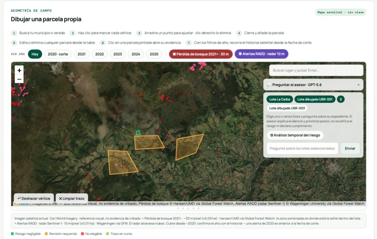This screenshot has height=239, width=377.
Task: Expand the Preguntar al asesor dropdown
Action: tap(313, 85)
